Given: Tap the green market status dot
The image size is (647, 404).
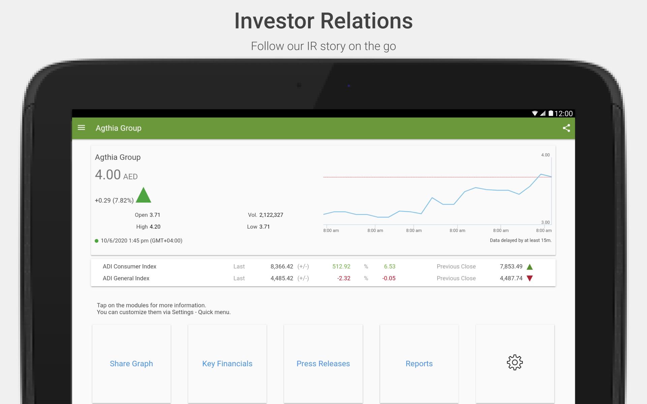Looking at the screenshot, I should pyautogui.click(x=97, y=241).
